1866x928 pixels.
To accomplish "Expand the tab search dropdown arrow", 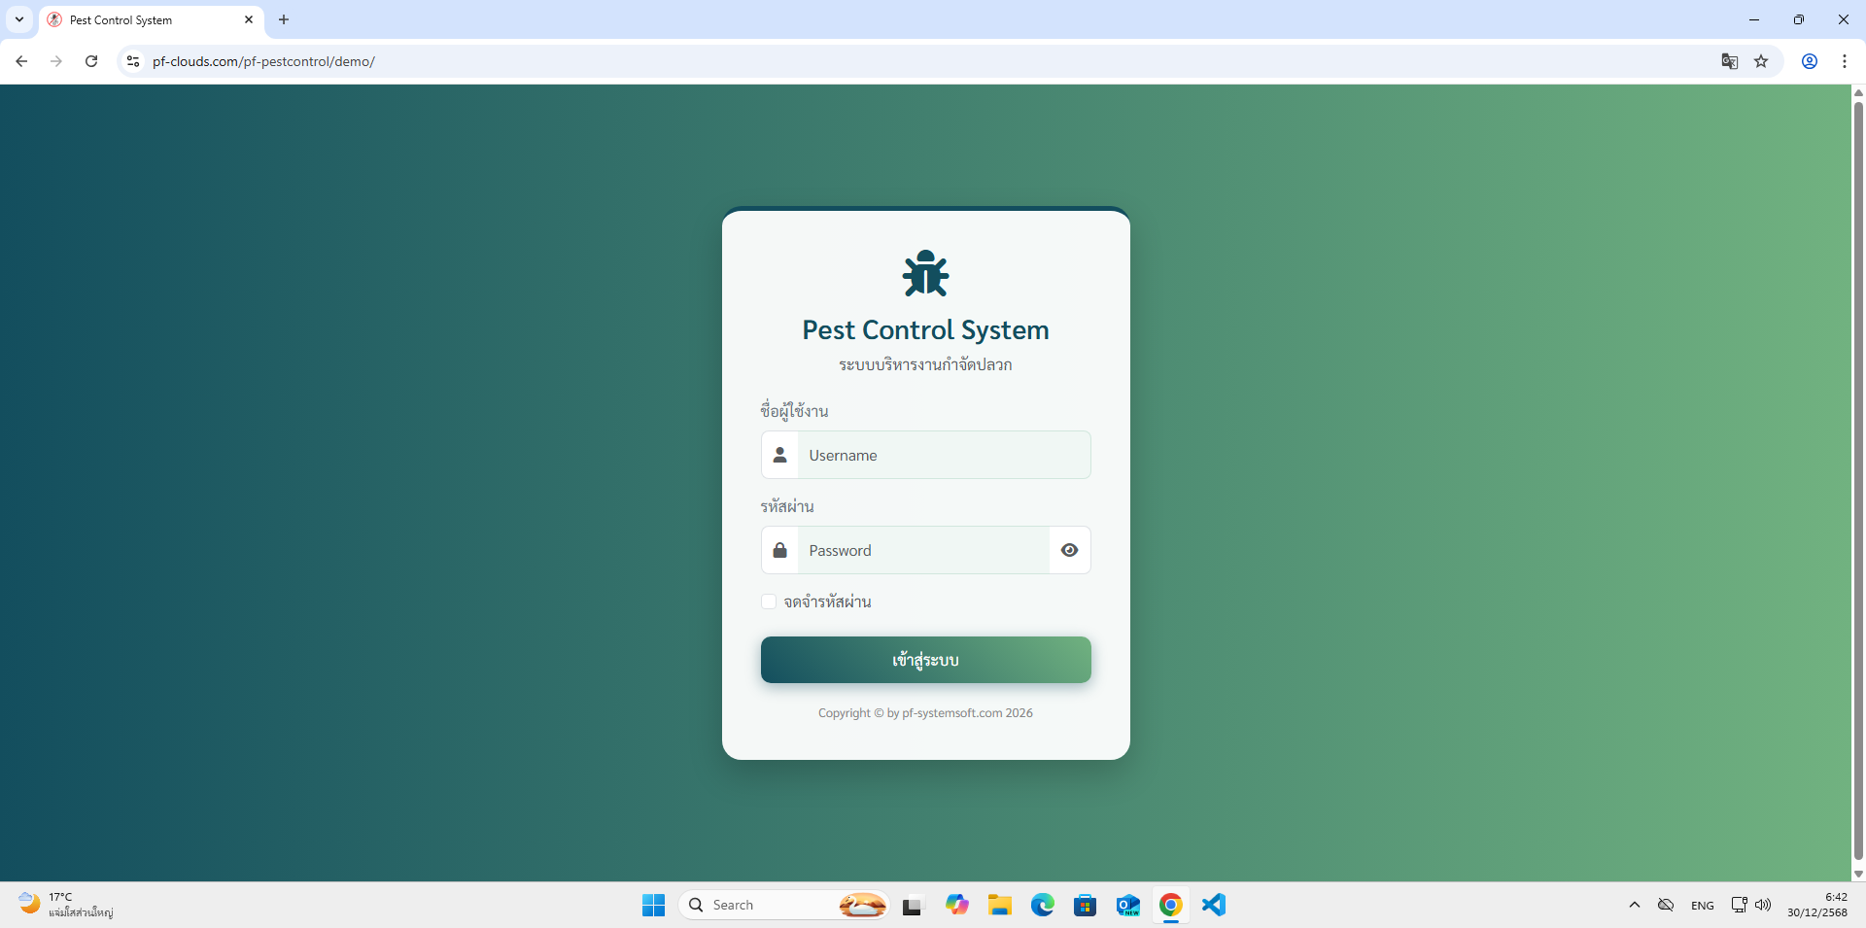I will tap(18, 19).
